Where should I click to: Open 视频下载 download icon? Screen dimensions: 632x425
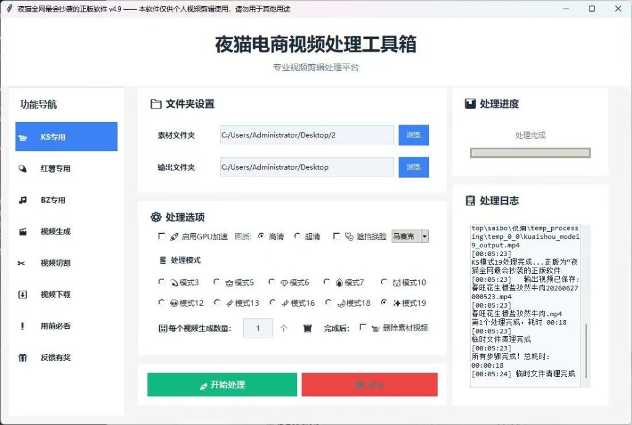pyautogui.click(x=23, y=294)
